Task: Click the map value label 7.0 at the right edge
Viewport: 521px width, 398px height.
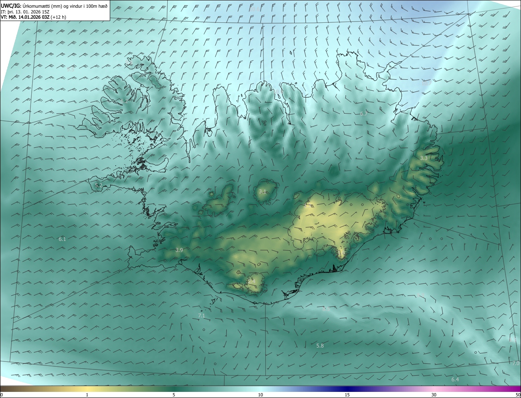Action: 516,363
